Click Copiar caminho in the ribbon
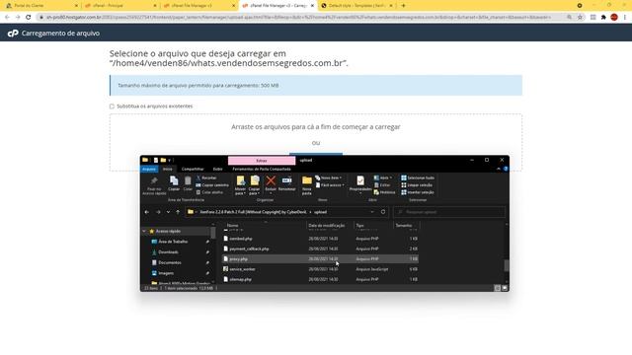This screenshot has height=355, width=632. click(212, 185)
